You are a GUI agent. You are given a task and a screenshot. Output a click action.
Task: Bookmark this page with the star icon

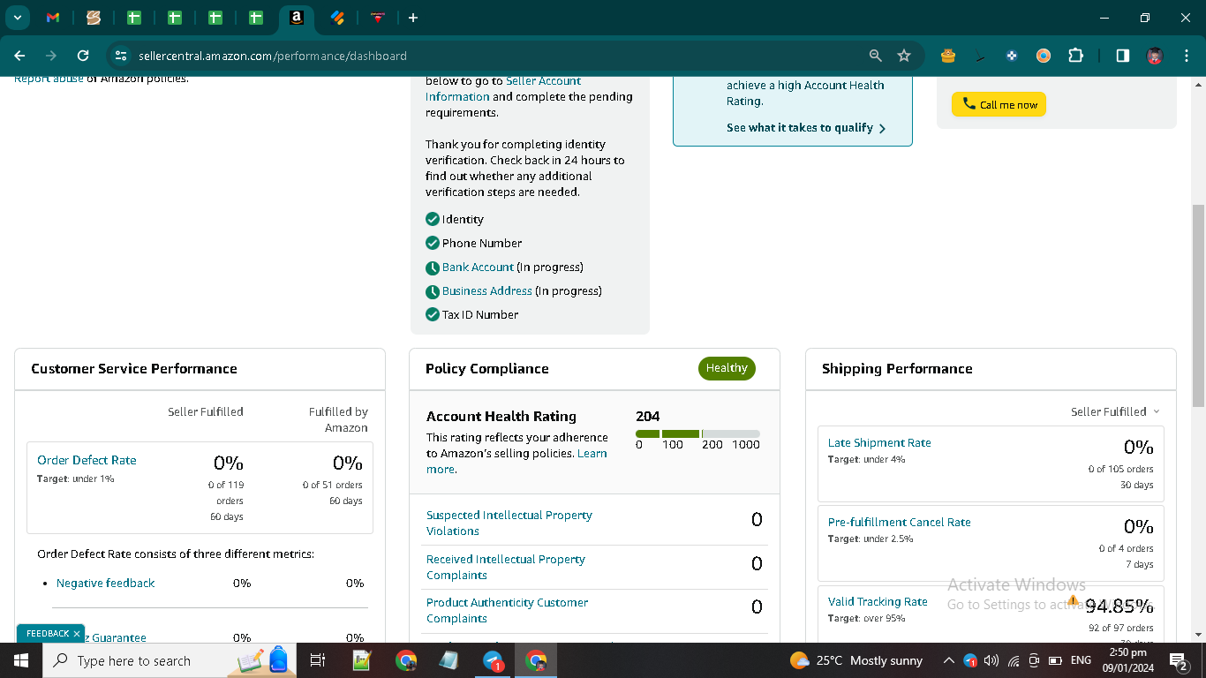[904, 56]
